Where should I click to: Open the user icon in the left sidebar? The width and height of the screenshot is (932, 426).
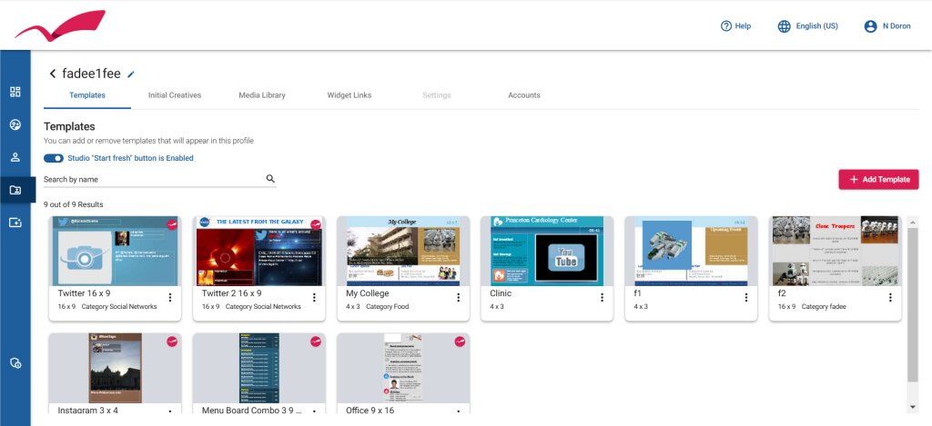point(15,157)
